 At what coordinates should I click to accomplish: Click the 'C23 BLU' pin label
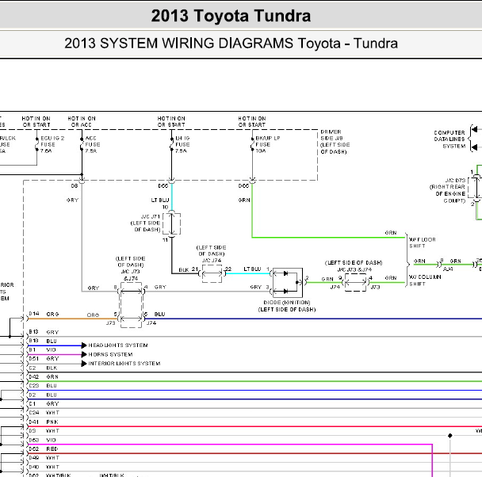(x=43, y=386)
